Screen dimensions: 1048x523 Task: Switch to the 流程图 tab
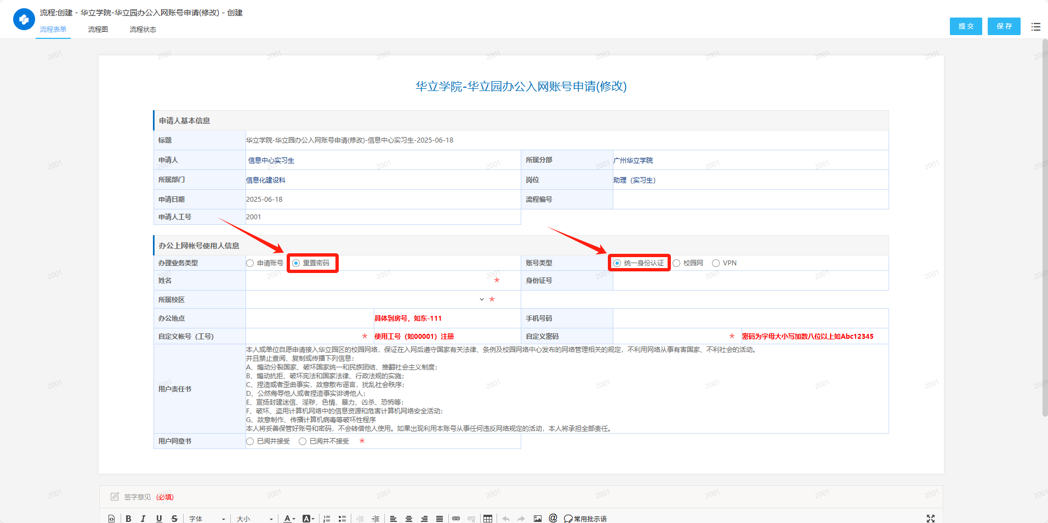pos(98,30)
